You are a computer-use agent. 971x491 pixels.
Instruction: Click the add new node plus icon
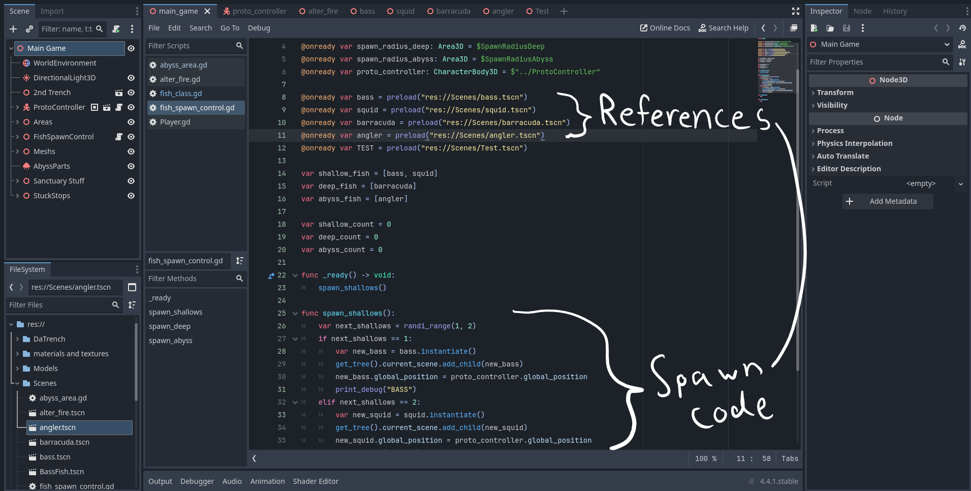[x=13, y=29]
